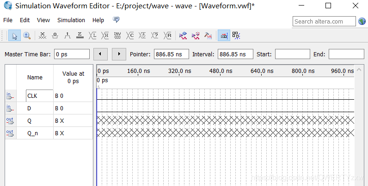368x186 pixels.
Task: Run Timing Simulation
Action: pyautogui.click(x=196, y=36)
